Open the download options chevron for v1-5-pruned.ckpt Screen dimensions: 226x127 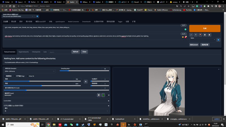point(80,119)
